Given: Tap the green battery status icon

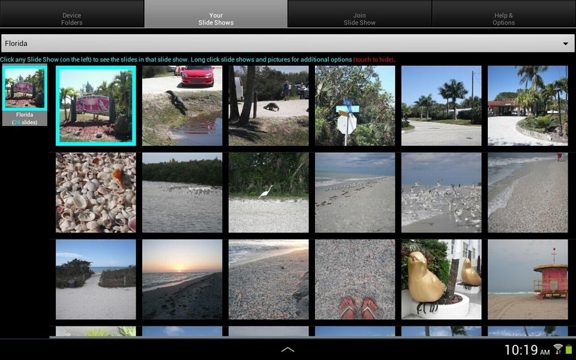Looking at the screenshot, I should point(569,349).
